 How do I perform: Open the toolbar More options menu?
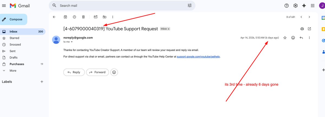pos(113,17)
